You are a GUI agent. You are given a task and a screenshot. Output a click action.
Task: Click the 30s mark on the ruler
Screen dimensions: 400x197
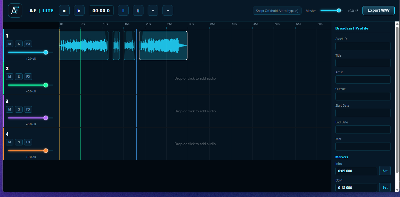[x=191, y=24]
